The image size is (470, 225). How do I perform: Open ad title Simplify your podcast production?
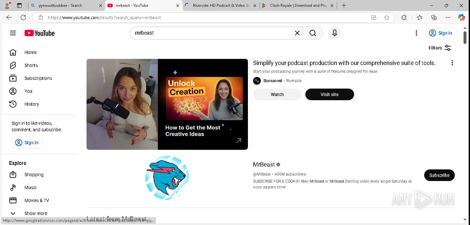coord(344,63)
